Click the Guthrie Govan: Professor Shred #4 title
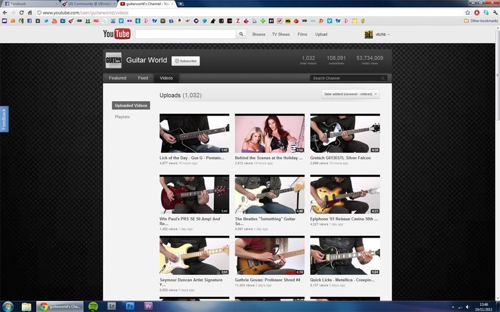 [268, 280]
